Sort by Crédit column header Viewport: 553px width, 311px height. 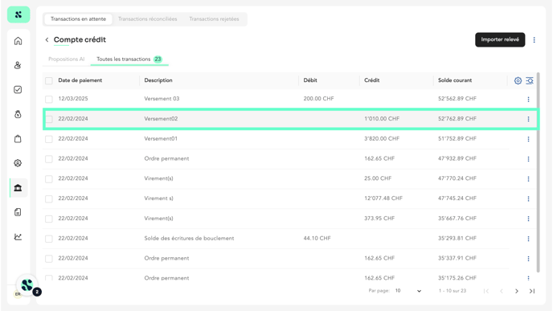371,80
